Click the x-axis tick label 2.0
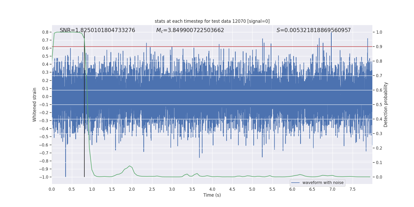 pyautogui.click(x=132, y=189)
